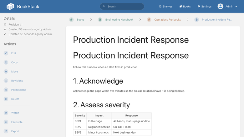Click the Engineering Handbook book icon

point(100,20)
